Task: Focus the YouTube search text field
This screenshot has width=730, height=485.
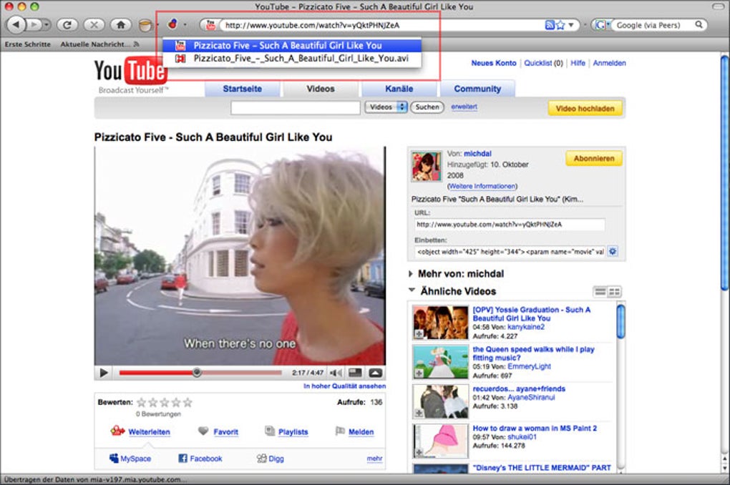Action: 295,107
